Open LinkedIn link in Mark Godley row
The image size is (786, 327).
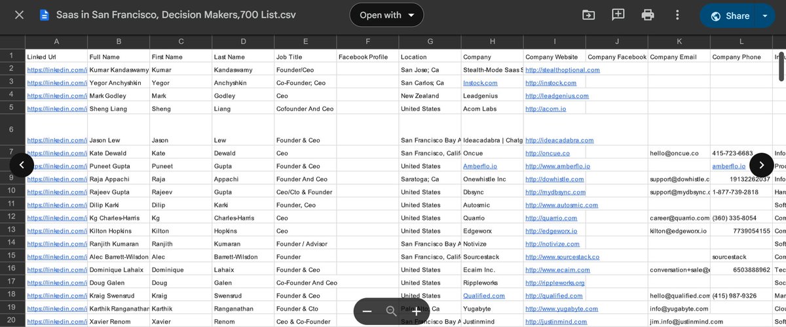click(57, 96)
